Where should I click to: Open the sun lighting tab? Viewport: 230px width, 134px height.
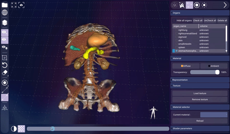click(204, 5)
